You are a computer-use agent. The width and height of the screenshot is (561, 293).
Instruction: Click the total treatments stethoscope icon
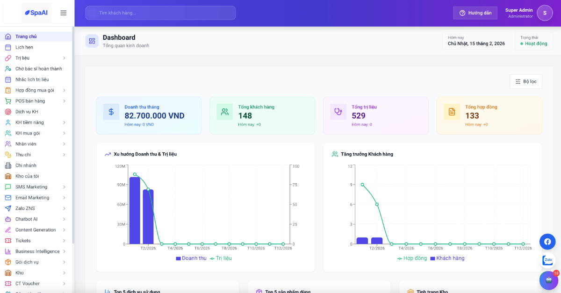click(x=338, y=112)
